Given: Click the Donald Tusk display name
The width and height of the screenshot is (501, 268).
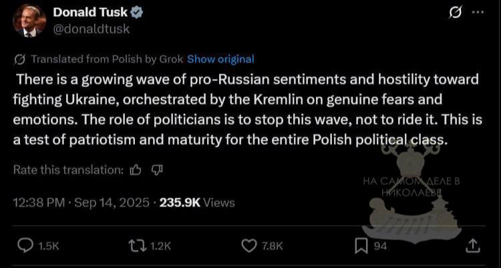Looking at the screenshot, I should 90,12.
